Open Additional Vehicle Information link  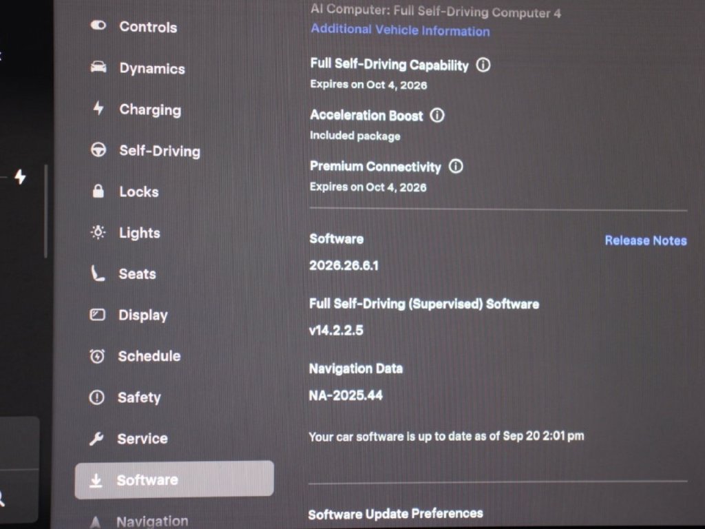point(400,30)
